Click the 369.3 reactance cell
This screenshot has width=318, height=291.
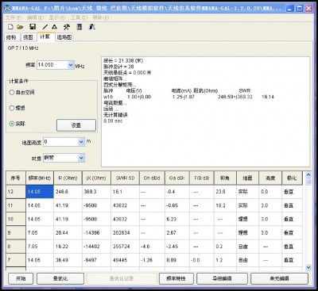(x=96, y=192)
